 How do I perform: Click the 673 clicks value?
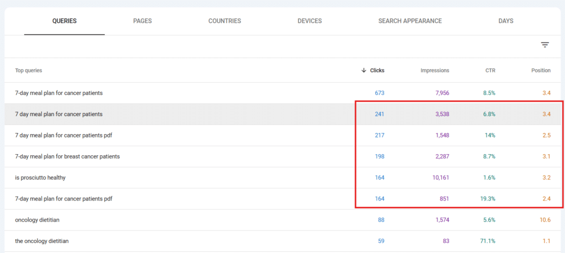point(380,93)
